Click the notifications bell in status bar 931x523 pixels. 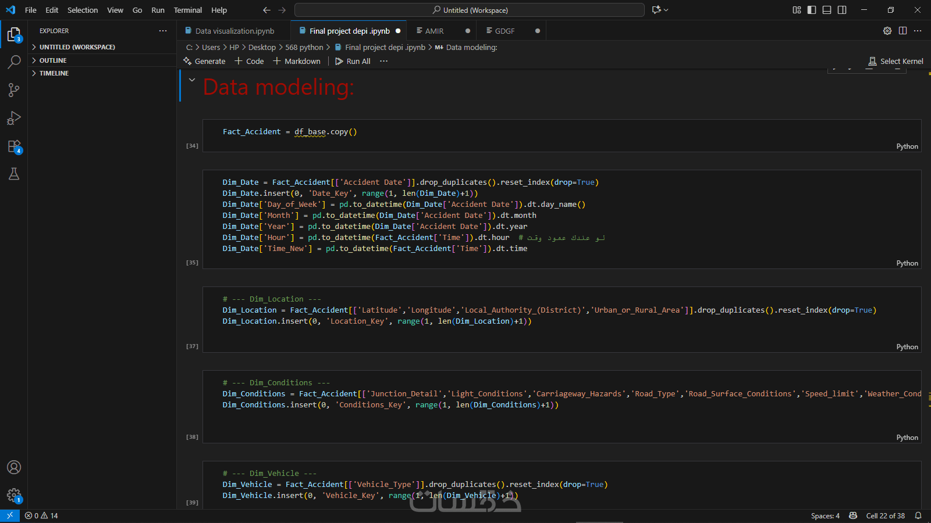918,515
